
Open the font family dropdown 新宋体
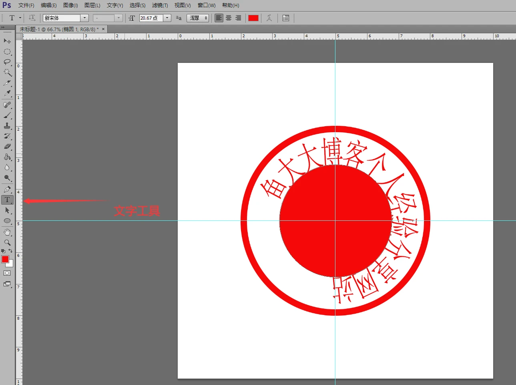84,18
